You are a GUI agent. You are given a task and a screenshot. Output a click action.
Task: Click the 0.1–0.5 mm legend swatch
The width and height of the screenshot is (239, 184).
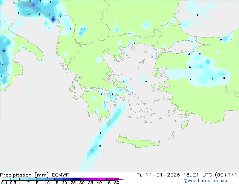coord(6,179)
